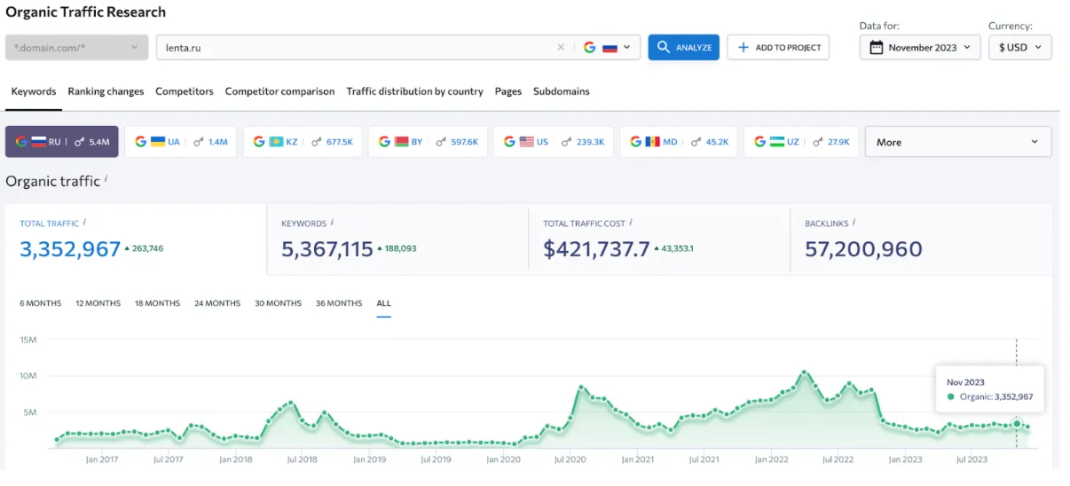Clear the lenta.ru search field with X icon
The width and height of the screenshot is (1070, 486).
pyautogui.click(x=560, y=48)
